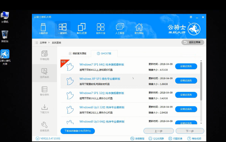Open 微信客服 in the status bar
This screenshot has width=226, height=142.
pos(137,139)
